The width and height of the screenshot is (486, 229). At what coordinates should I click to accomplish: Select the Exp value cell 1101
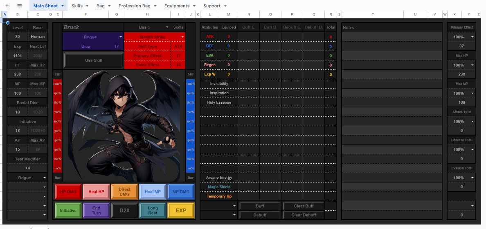coord(17,56)
